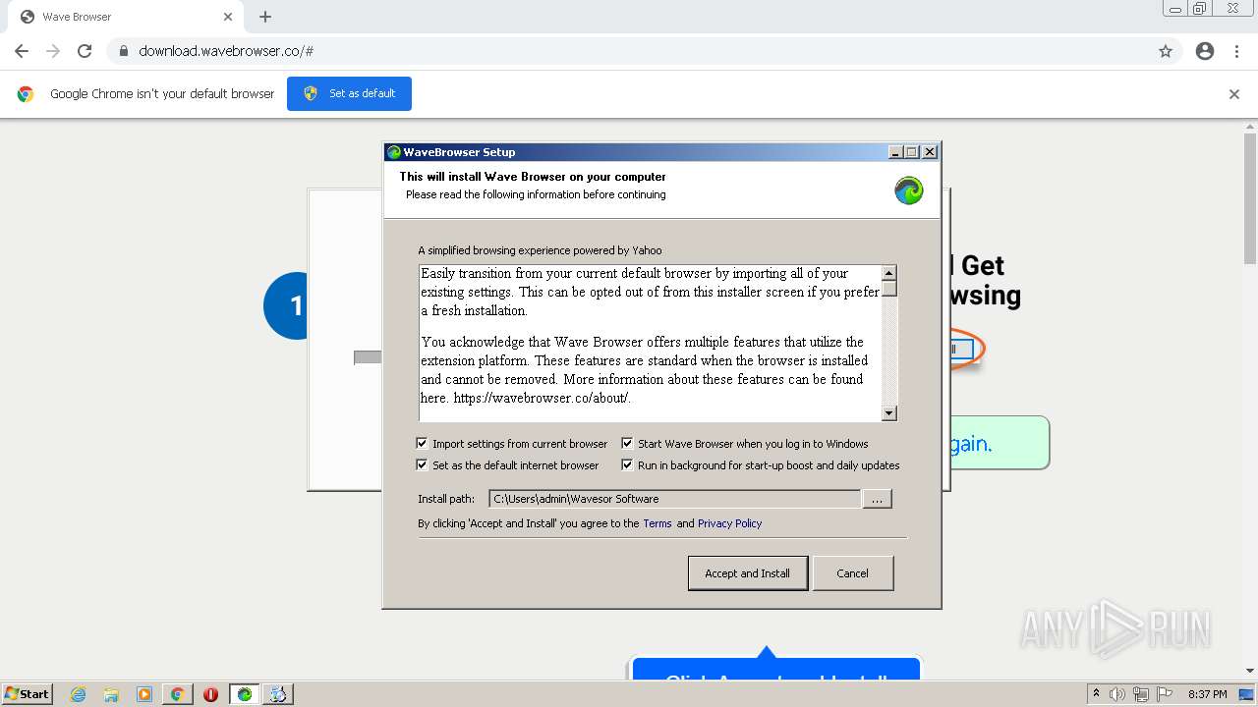Show hidden system tray icons

coord(1097,694)
